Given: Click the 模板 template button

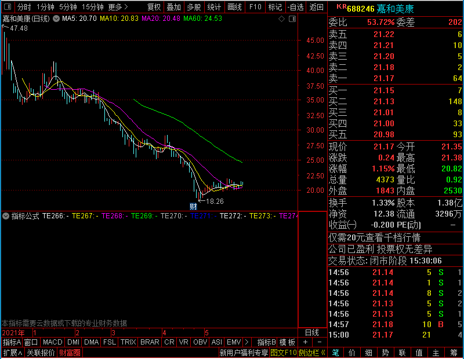Looking at the screenshot, I should (287, 342).
